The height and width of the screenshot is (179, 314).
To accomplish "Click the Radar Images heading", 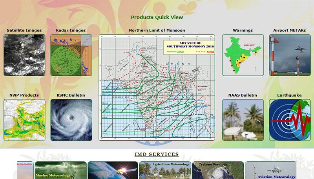I will pyautogui.click(x=71, y=31).
